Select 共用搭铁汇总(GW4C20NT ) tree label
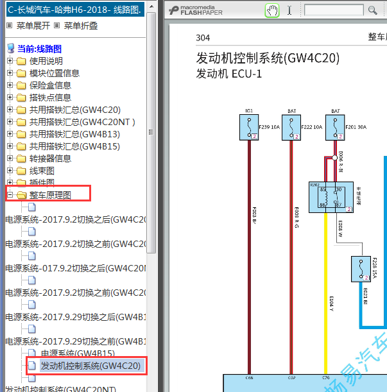387x392 pixels. [82, 122]
